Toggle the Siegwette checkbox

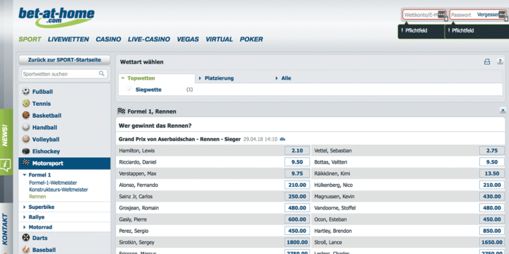129,90
